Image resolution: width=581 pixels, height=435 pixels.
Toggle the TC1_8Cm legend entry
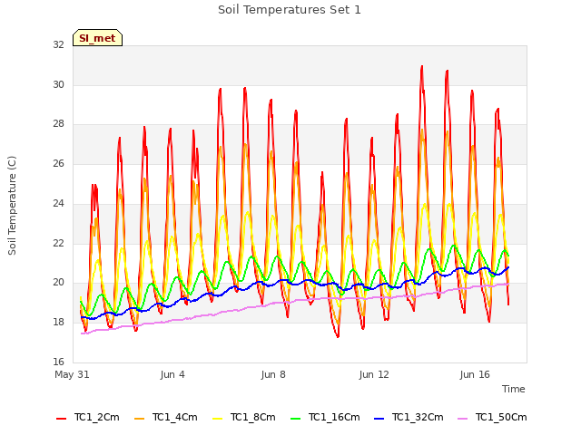(244, 418)
